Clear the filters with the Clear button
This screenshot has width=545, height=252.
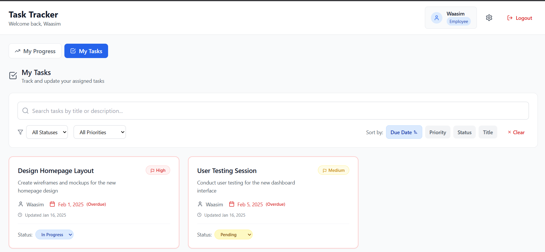[516, 132]
